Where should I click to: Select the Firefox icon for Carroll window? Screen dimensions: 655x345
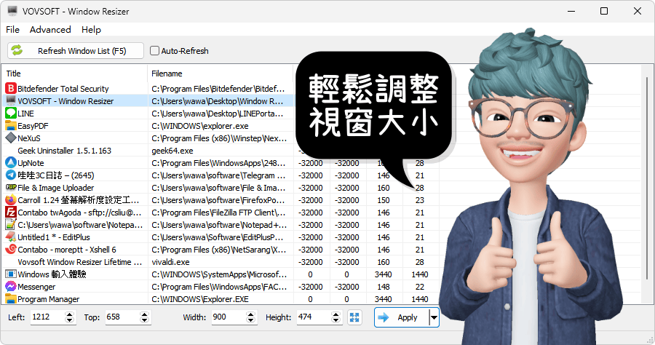(x=11, y=200)
